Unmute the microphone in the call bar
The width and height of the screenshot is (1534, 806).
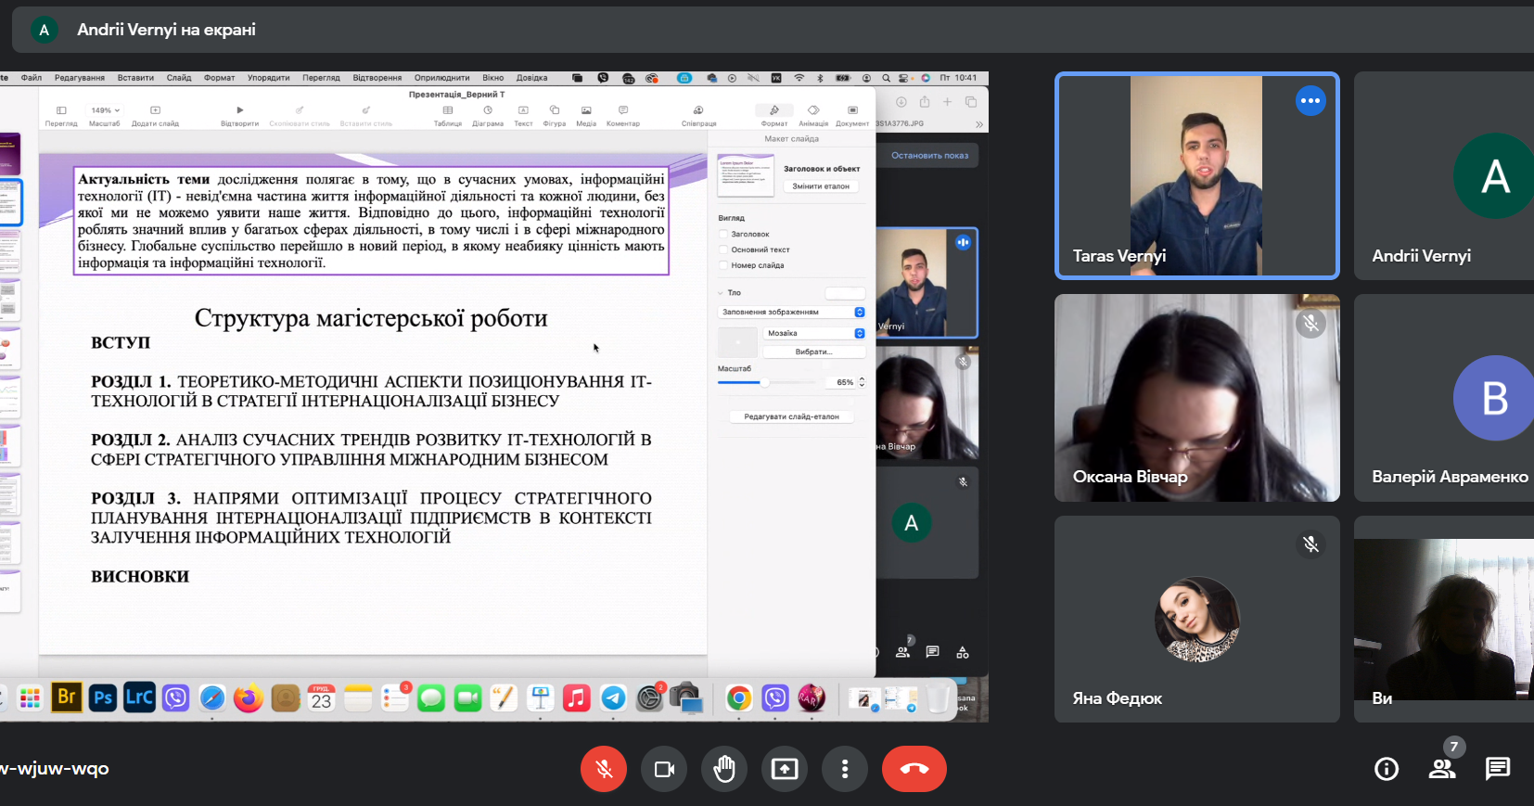604,769
